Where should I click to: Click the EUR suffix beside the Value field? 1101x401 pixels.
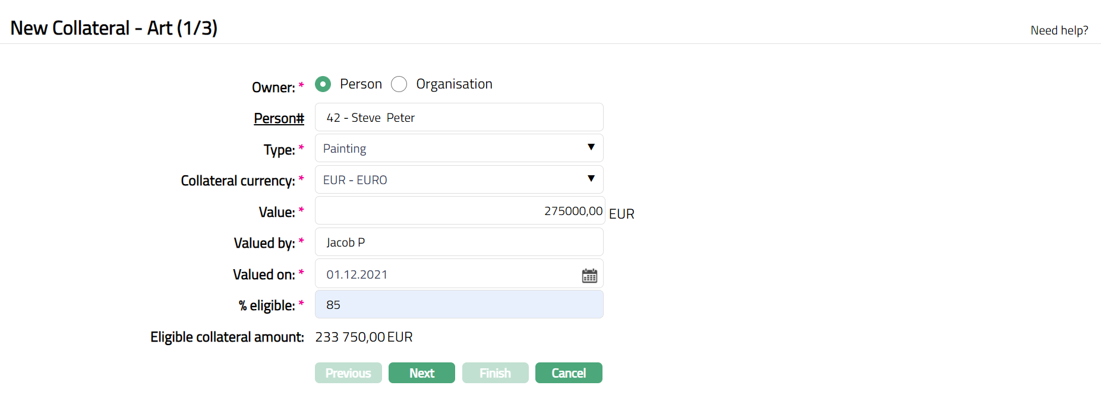tap(622, 214)
